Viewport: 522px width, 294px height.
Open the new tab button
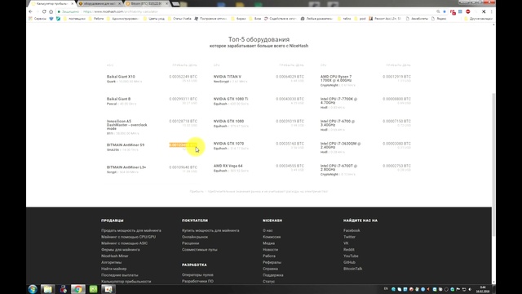176,3
